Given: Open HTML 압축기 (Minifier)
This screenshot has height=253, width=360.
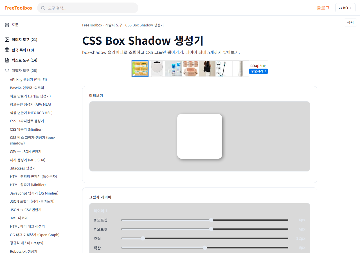Looking at the screenshot, I should coord(28,185).
